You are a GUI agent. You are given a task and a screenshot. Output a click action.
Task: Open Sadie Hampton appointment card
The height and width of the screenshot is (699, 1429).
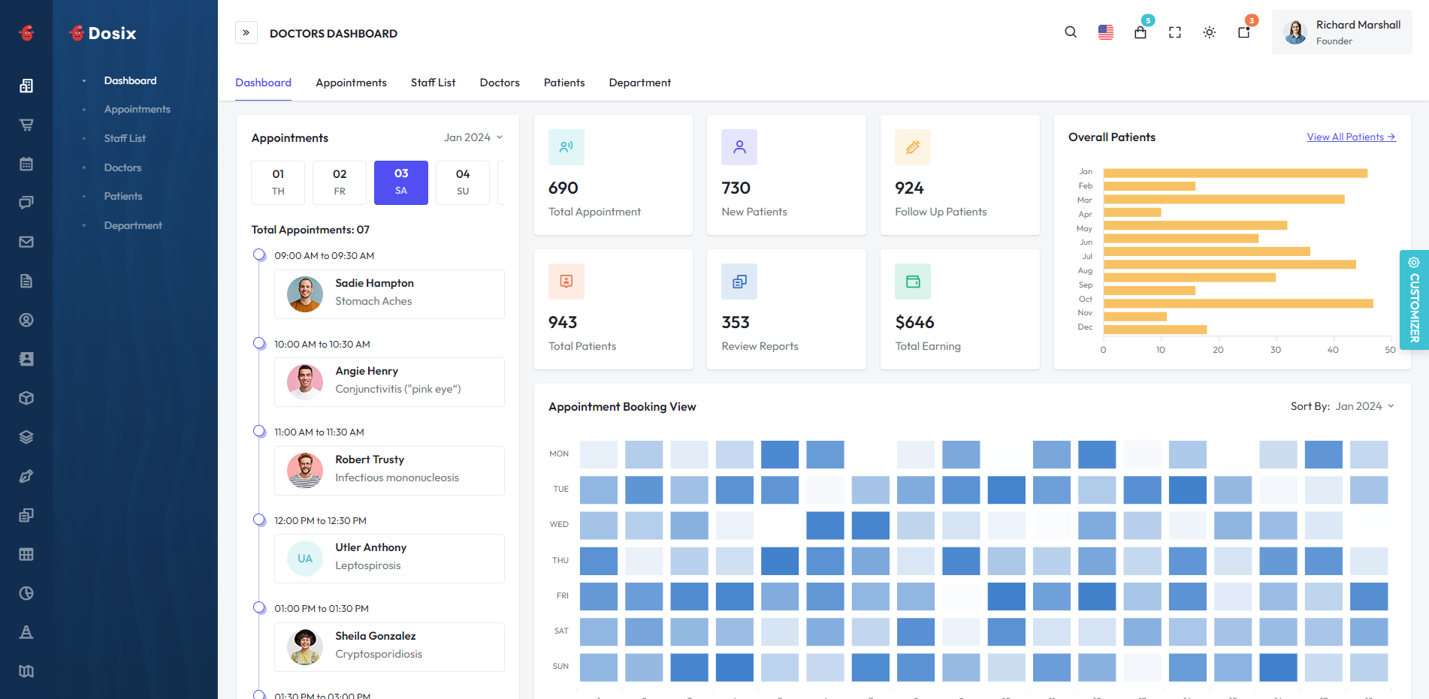click(389, 294)
